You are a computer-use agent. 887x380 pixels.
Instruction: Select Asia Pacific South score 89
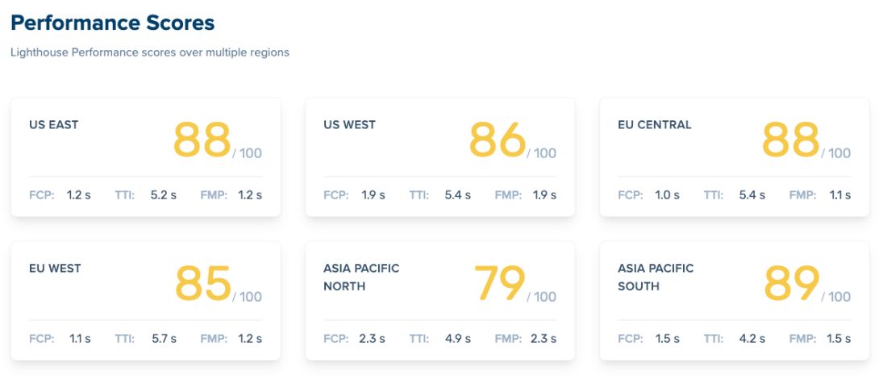[x=792, y=283]
